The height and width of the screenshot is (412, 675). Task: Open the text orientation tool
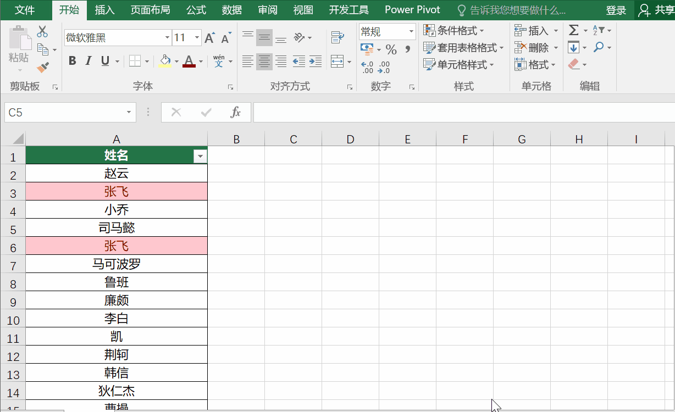coord(299,37)
